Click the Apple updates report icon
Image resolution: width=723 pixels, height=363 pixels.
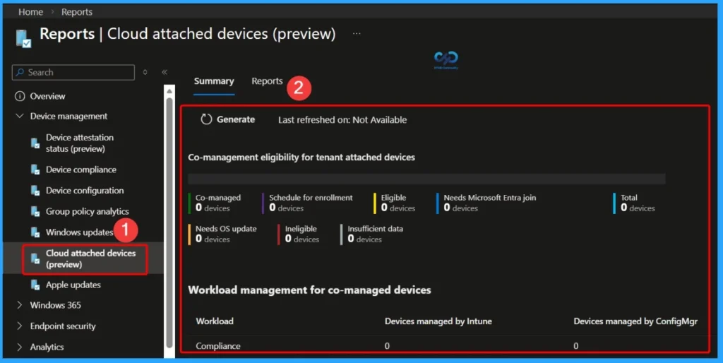click(x=35, y=285)
